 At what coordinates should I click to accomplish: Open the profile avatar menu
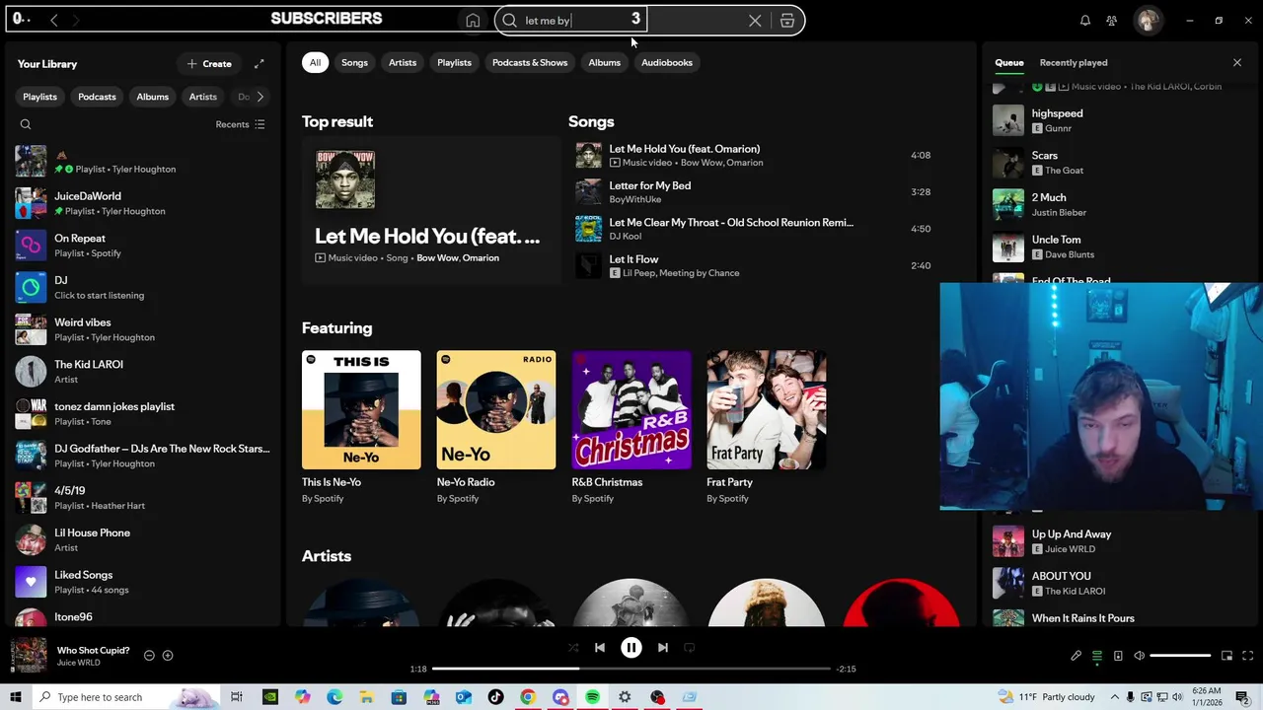[x=1148, y=21]
